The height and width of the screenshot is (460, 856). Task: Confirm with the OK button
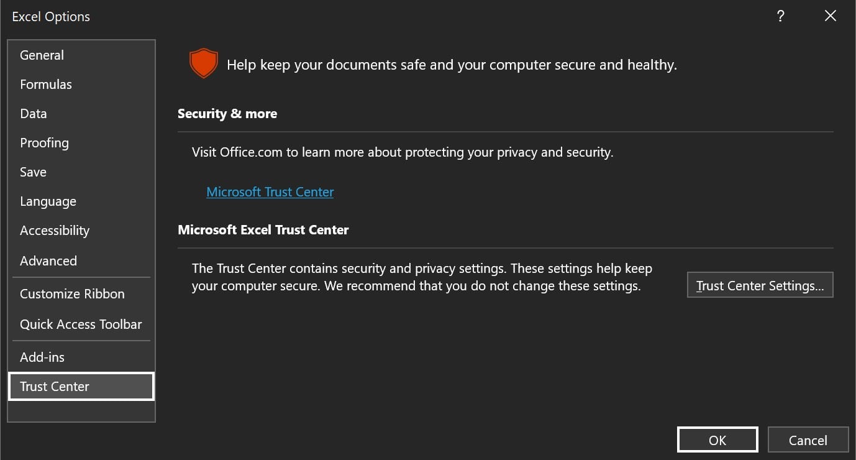click(717, 440)
